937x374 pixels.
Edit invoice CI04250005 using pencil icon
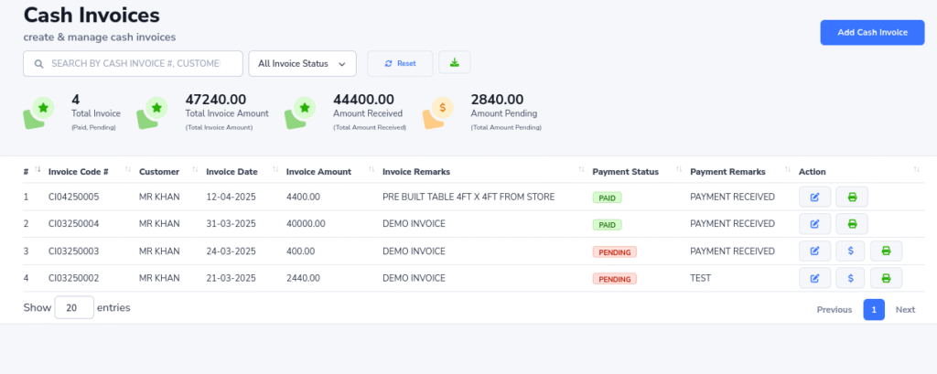(814, 197)
